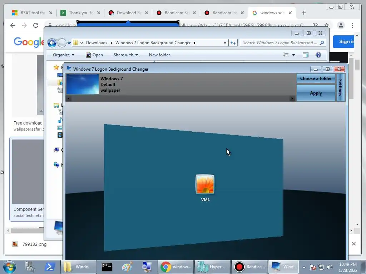The width and height of the screenshot is (366, 274).
Task: Click Open in Explorer toolbar
Action: point(94,55)
